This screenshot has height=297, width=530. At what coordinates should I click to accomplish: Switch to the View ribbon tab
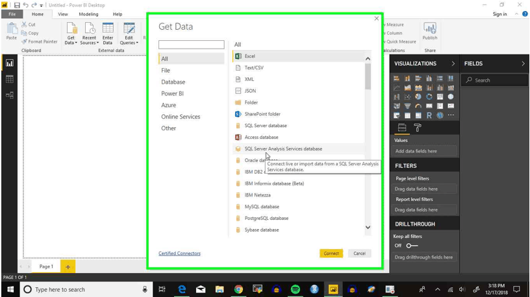63,14
